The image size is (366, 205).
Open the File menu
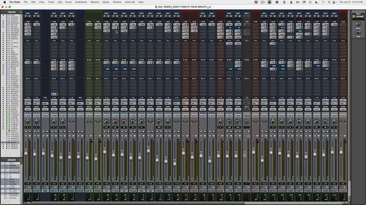[x=26, y=2]
